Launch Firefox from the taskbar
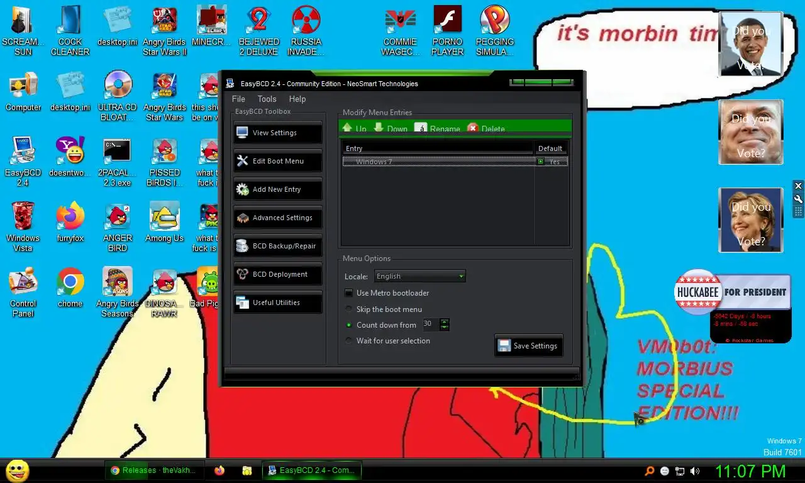Image resolution: width=805 pixels, height=483 pixels. [219, 470]
